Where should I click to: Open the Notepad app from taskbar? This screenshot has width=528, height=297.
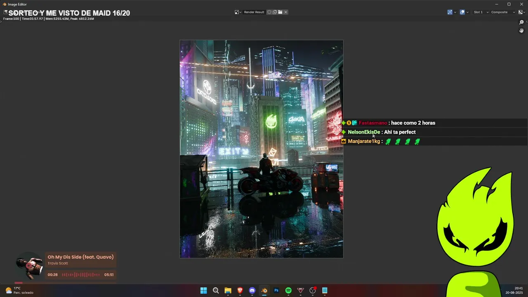[325, 290]
